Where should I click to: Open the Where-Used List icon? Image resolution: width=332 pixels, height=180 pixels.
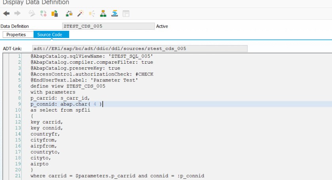coord(92,13)
